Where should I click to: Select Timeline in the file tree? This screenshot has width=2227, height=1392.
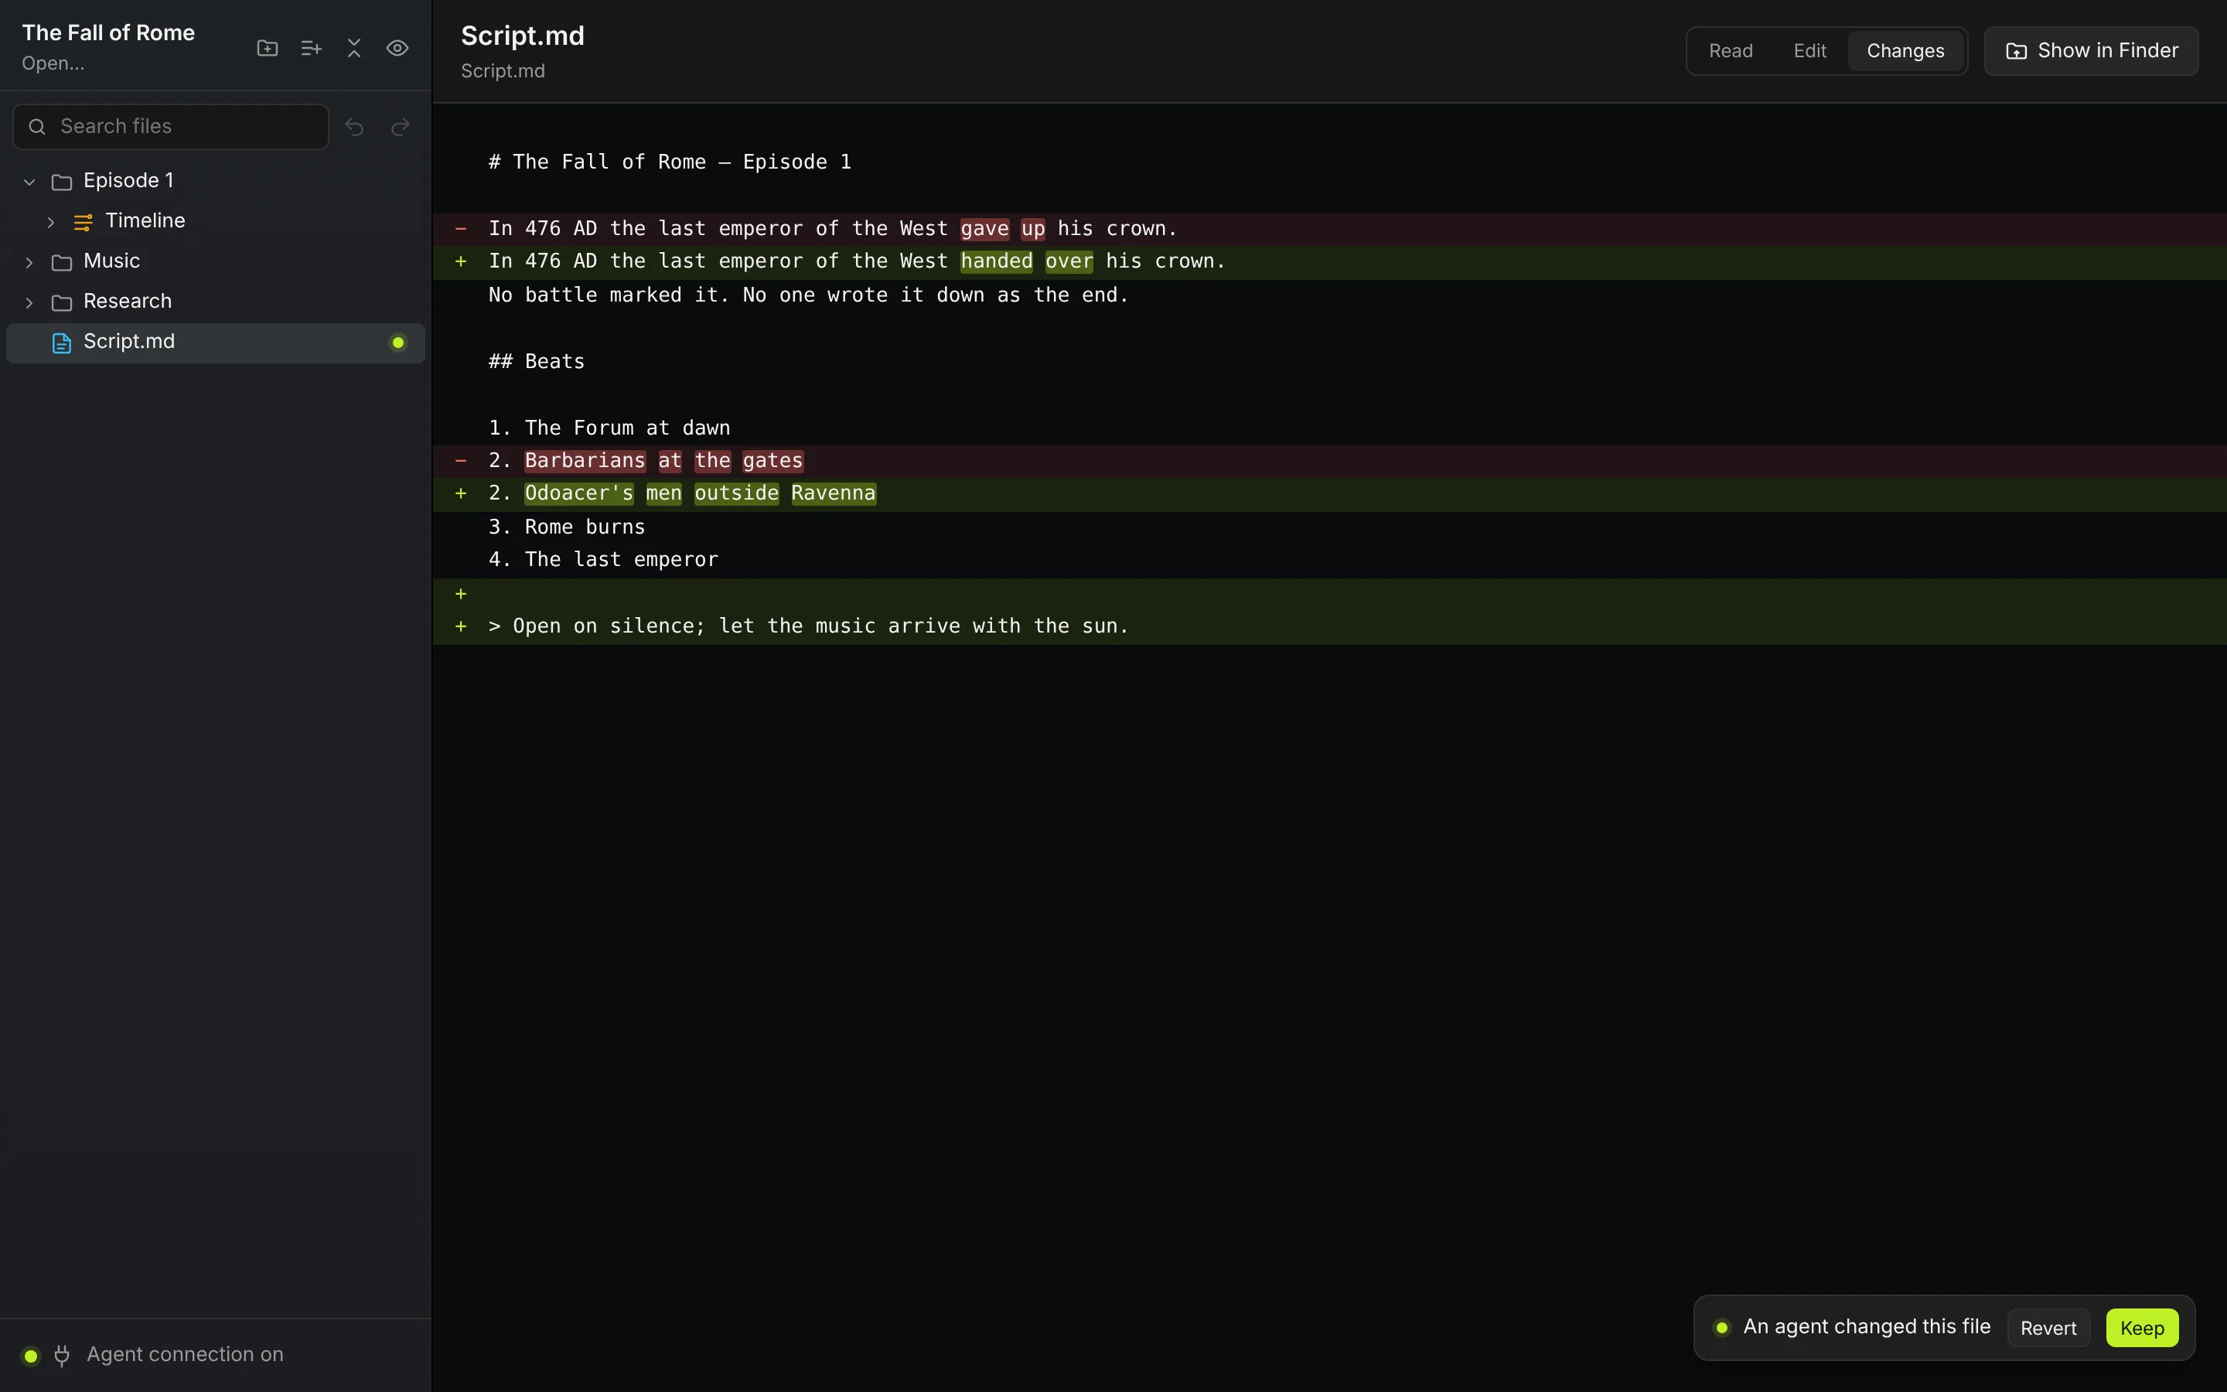215,221
